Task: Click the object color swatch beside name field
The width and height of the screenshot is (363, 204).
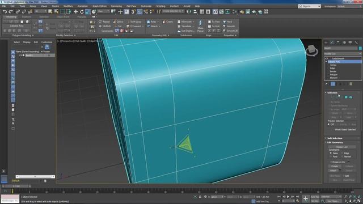Action: point(360,48)
